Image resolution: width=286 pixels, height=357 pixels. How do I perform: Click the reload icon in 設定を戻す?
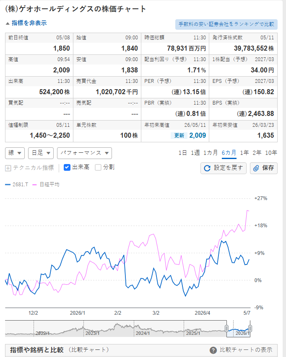(207, 168)
